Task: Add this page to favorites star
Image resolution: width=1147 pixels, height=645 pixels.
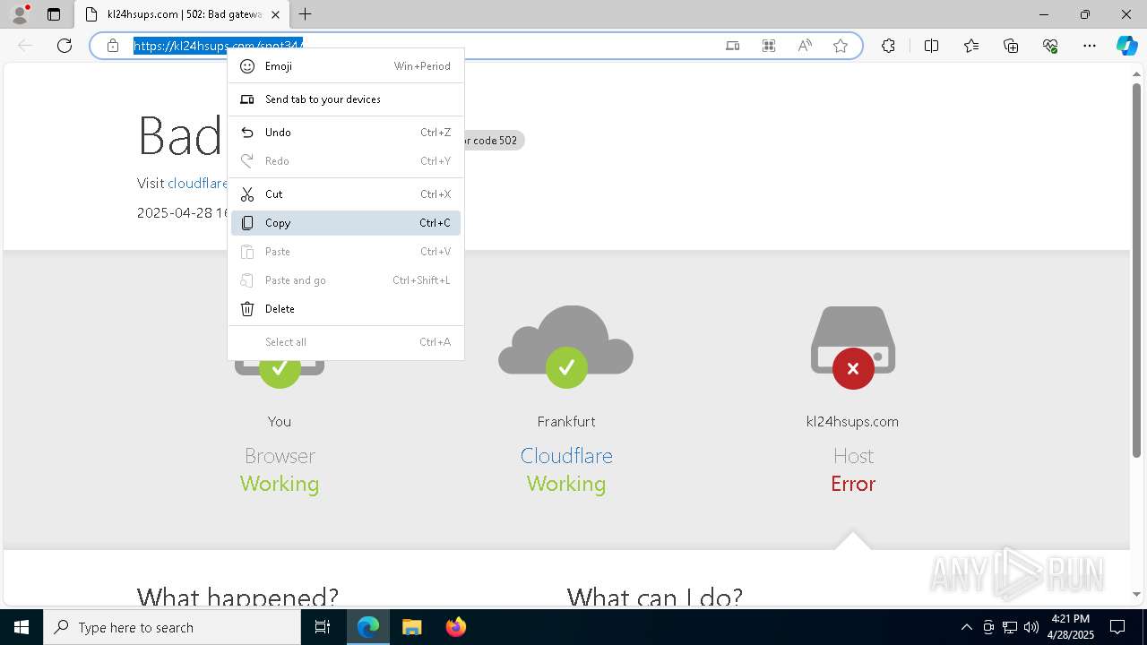Action: [841, 46]
